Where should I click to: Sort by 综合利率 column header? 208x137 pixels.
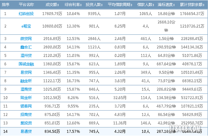pos(73,5)
